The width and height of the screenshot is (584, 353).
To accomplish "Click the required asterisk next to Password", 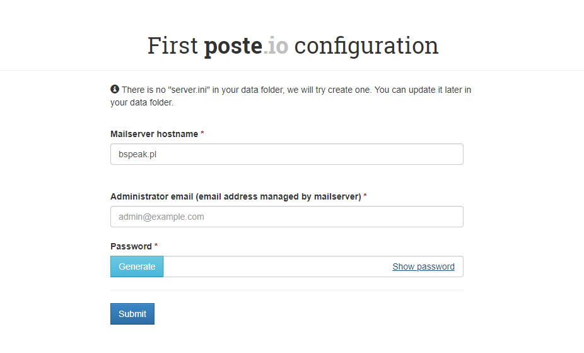I will tap(156, 246).
